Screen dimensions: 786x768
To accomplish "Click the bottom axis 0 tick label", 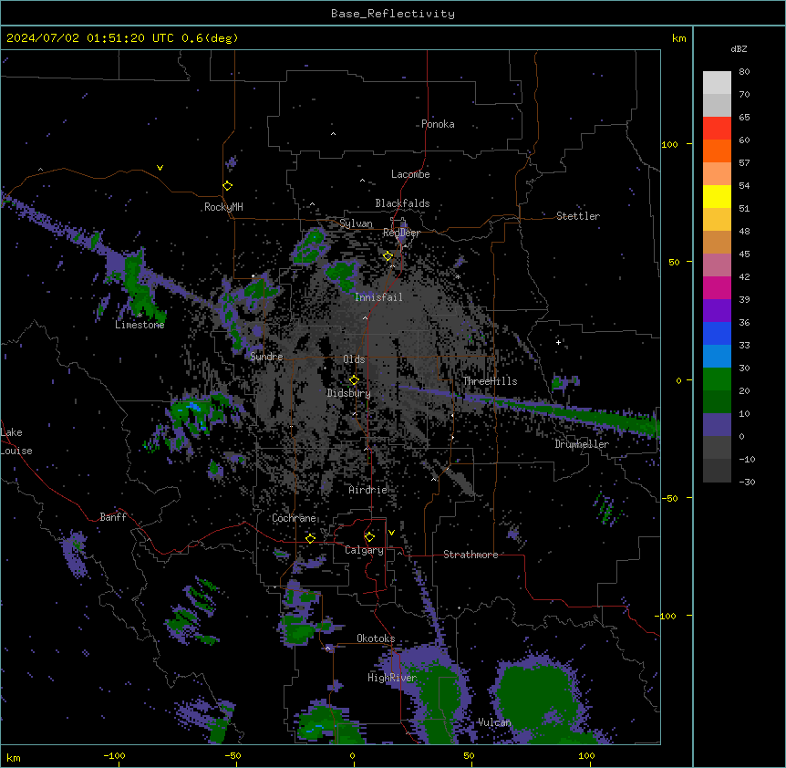I will pyautogui.click(x=352, y=756).
